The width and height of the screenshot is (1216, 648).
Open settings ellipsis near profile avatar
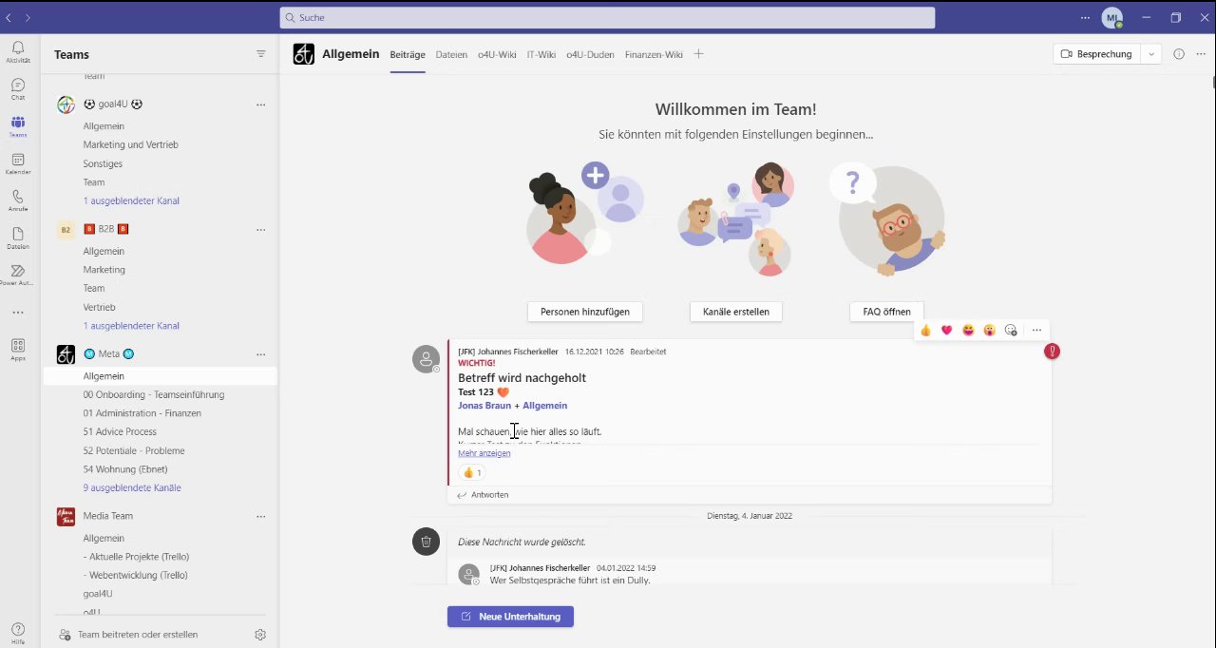[x=1086, y=17]
